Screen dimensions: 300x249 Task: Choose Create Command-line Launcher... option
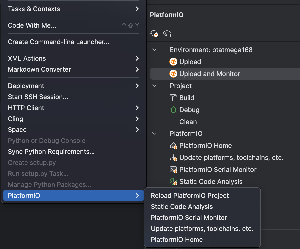[59, 42]
